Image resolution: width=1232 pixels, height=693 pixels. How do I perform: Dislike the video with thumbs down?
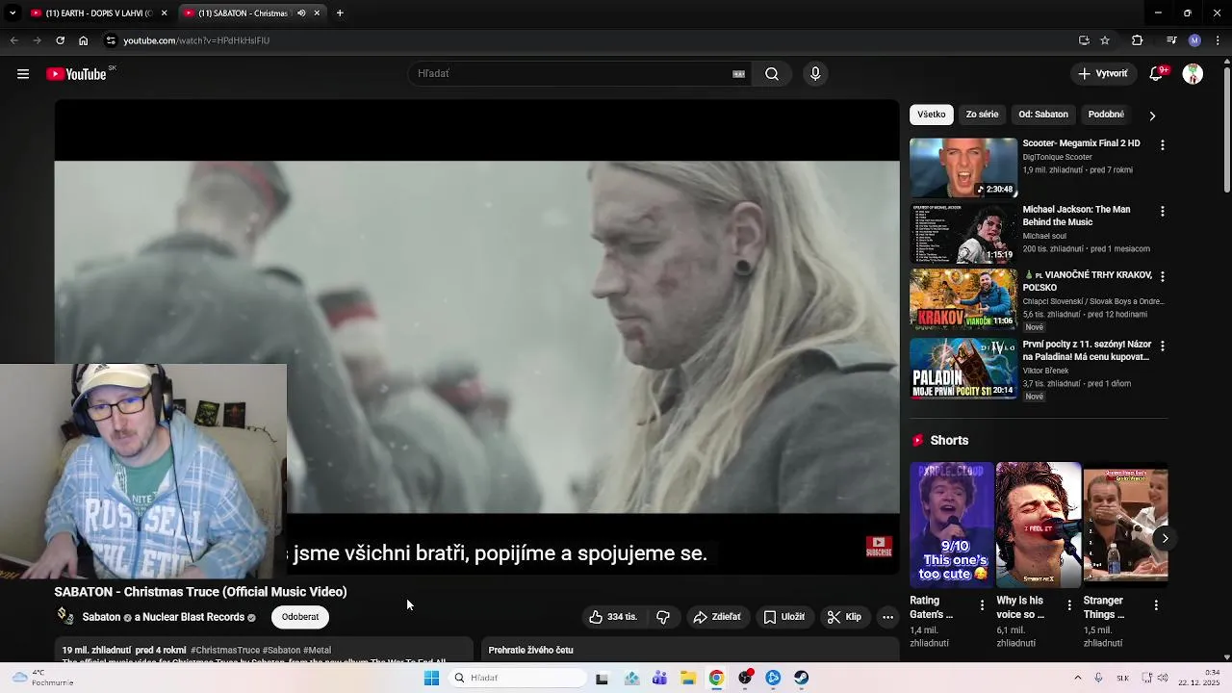[x=663, y=617]
